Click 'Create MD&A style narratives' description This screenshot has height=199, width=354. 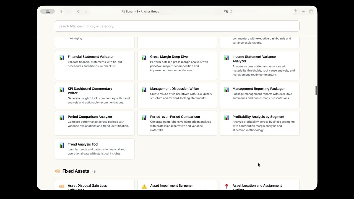tap(181, 96)
